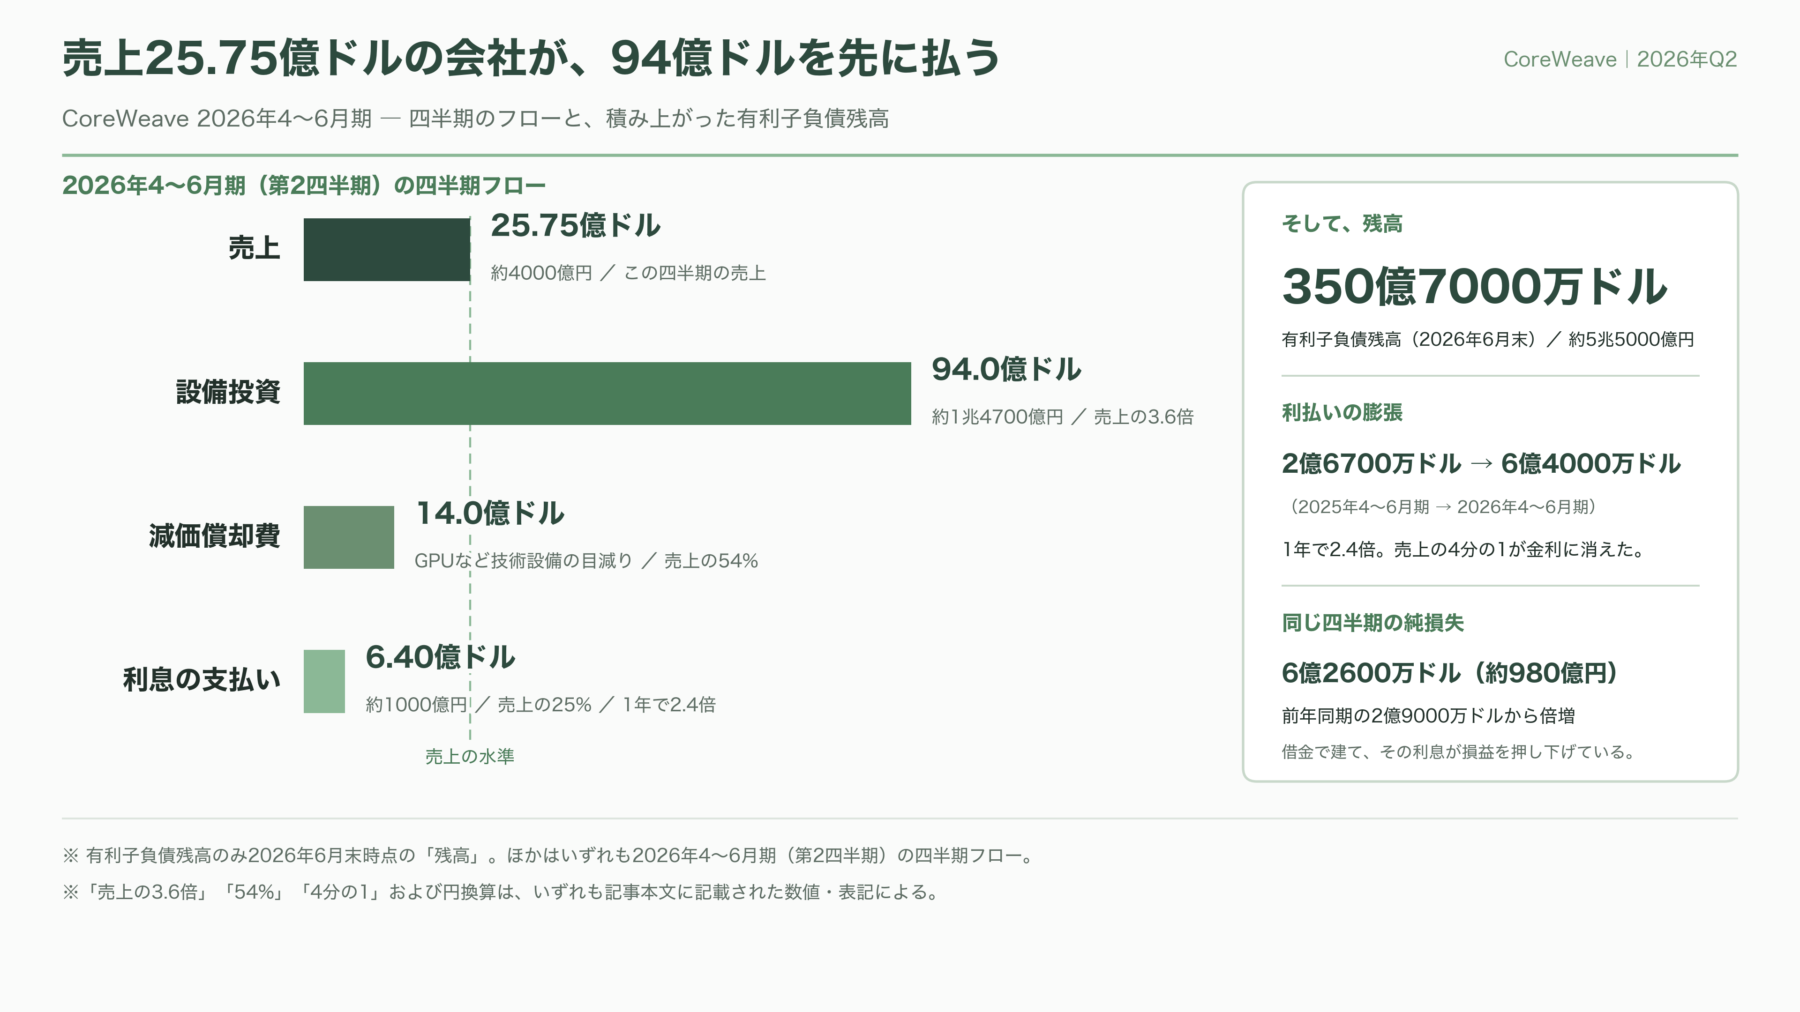Image resolution: width=1800 pixels, height=1012 pixels.
Task: Click the big figure '350億7000万ドル'
Action: click(x=1474, y=287)
